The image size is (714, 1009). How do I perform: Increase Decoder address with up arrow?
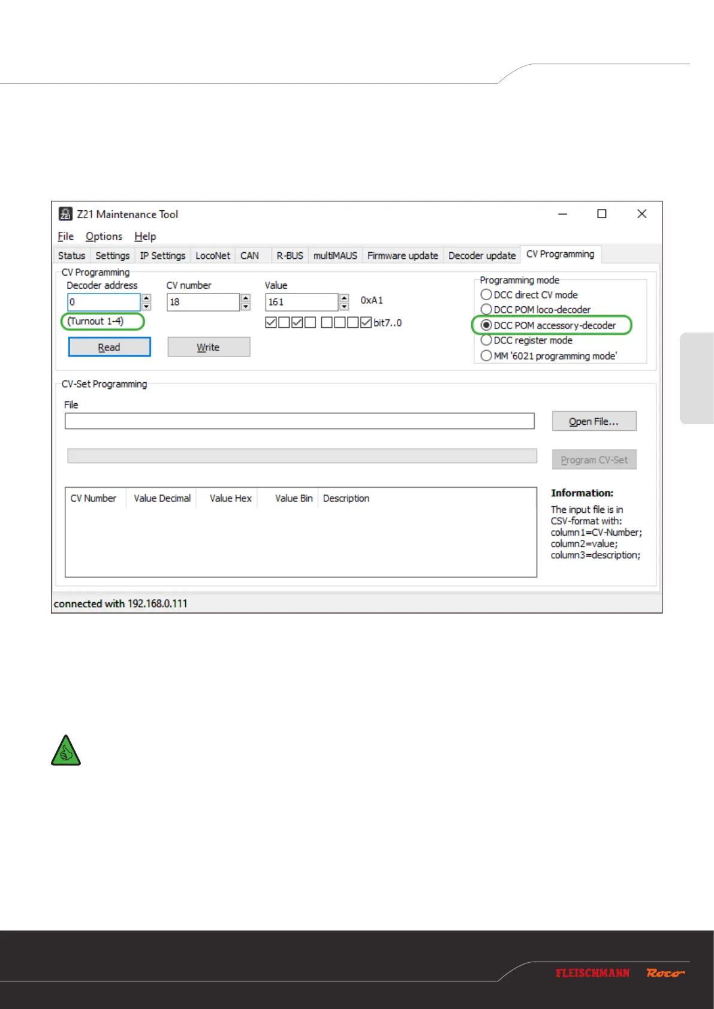click(x=146, y=298)
